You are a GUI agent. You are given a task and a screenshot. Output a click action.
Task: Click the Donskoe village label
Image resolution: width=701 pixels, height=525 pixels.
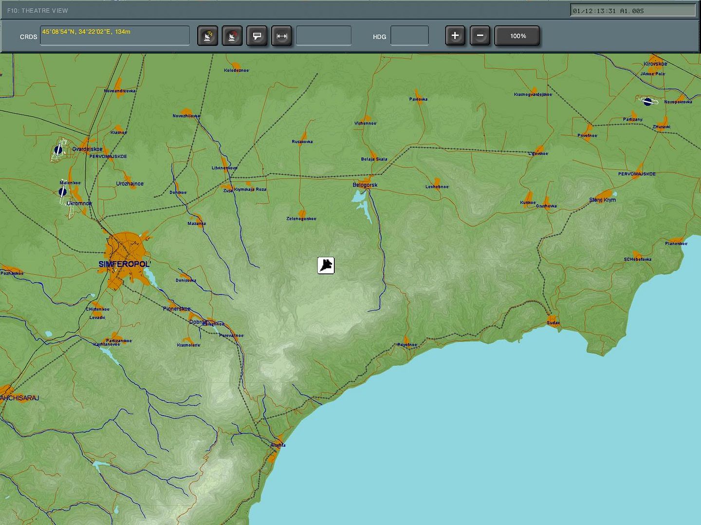178,192
